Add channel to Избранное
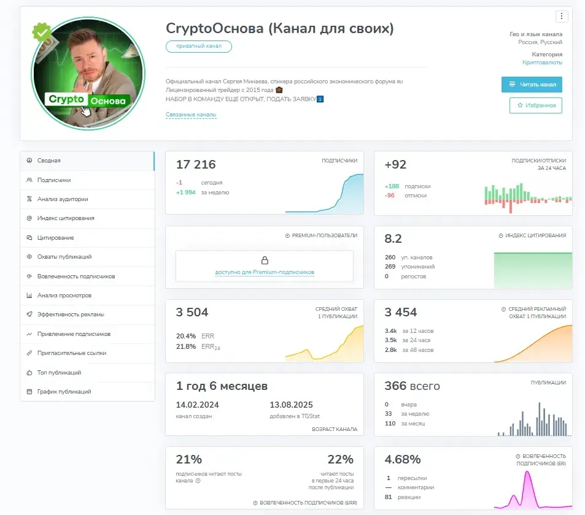The height and width of the screenshot is (515, 585). (x=536, y=105)
